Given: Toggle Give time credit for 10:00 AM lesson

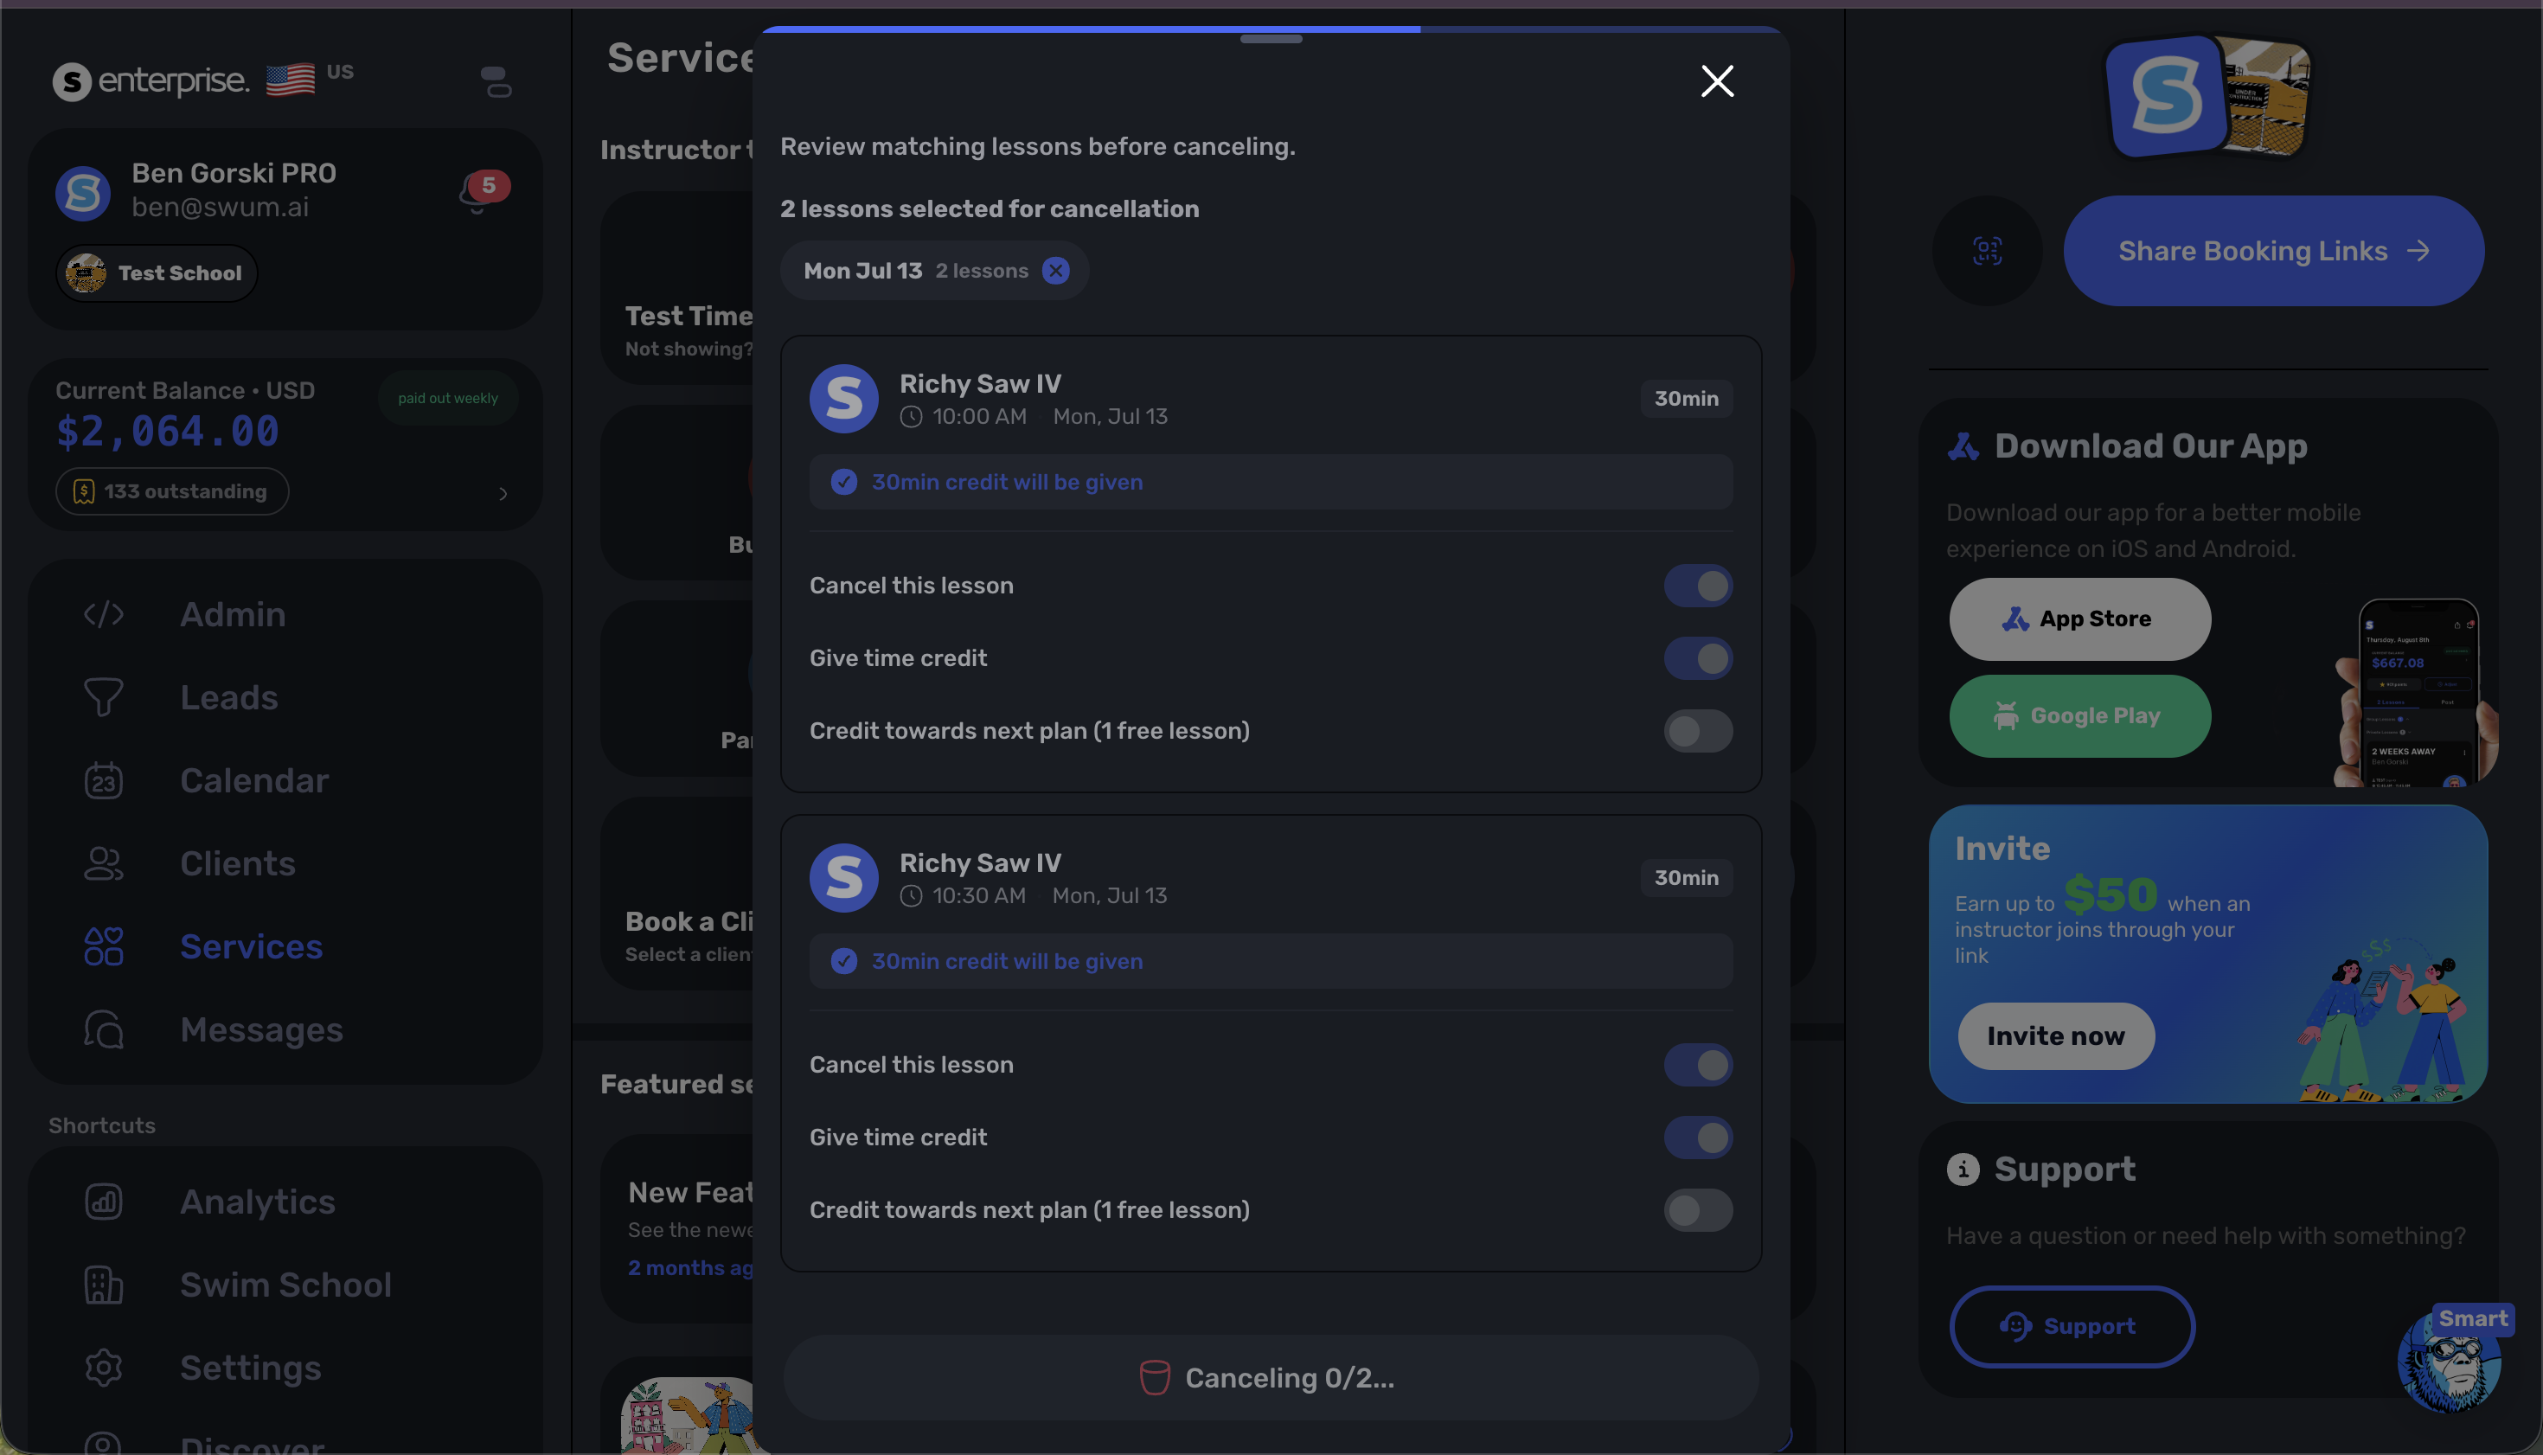Looking at the screenshot, I should 1698,658.
